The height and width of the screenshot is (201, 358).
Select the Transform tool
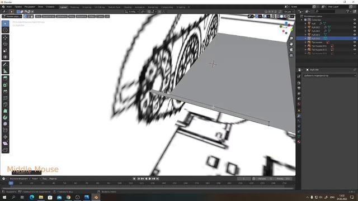pos(5,57)
